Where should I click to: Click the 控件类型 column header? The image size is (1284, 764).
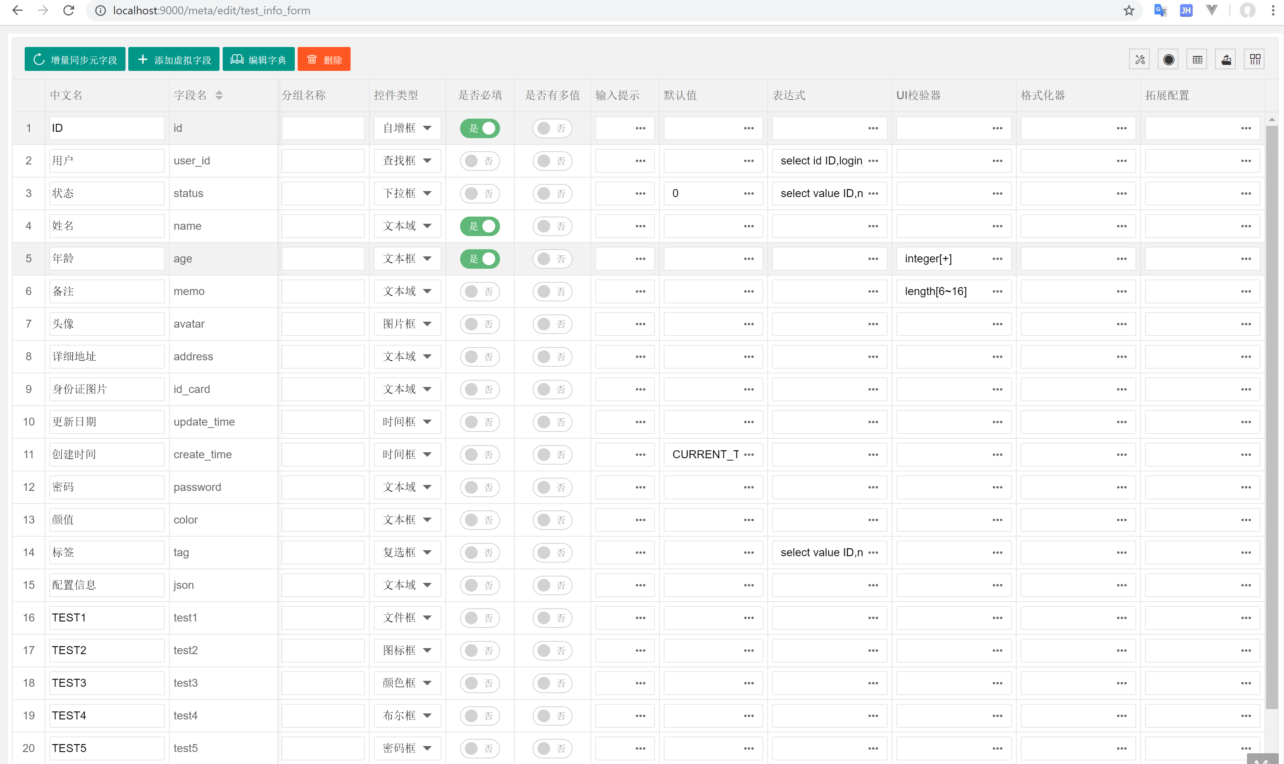pos(396,95)
